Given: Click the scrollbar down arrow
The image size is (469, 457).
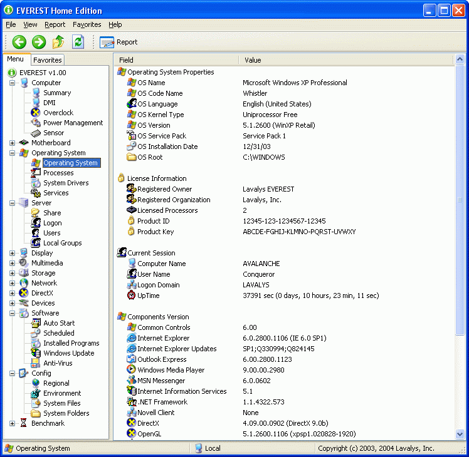Looking at the screenshot, I should (x=460, y=434).
